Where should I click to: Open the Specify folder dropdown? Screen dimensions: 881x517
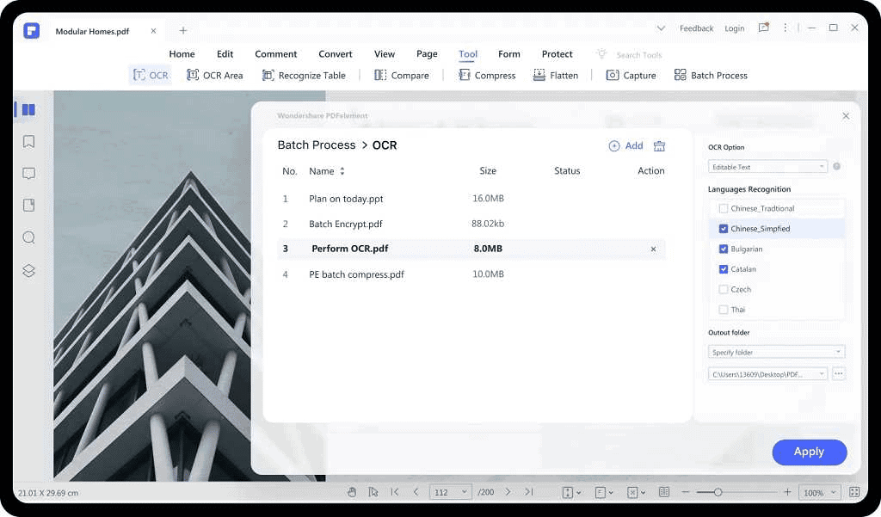[777, 353]
